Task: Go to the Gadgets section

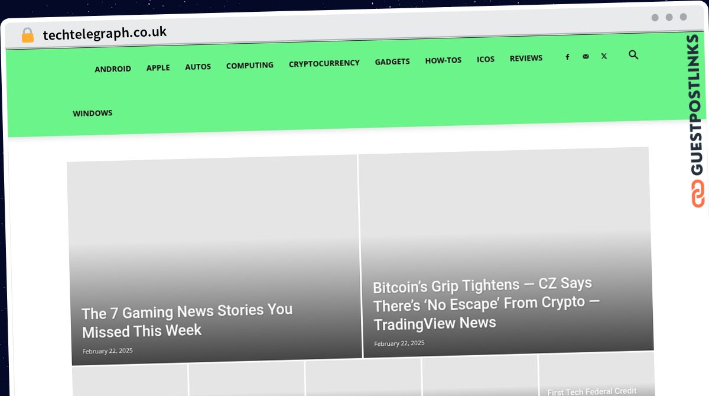Action: (x=392, y=61)
